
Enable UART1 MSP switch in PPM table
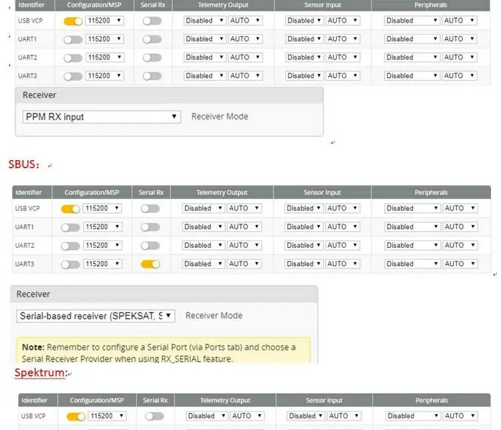[73, 39]
